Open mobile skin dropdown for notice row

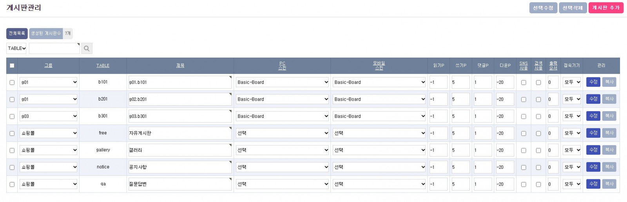pyautogui.click(x=379, y=167)
